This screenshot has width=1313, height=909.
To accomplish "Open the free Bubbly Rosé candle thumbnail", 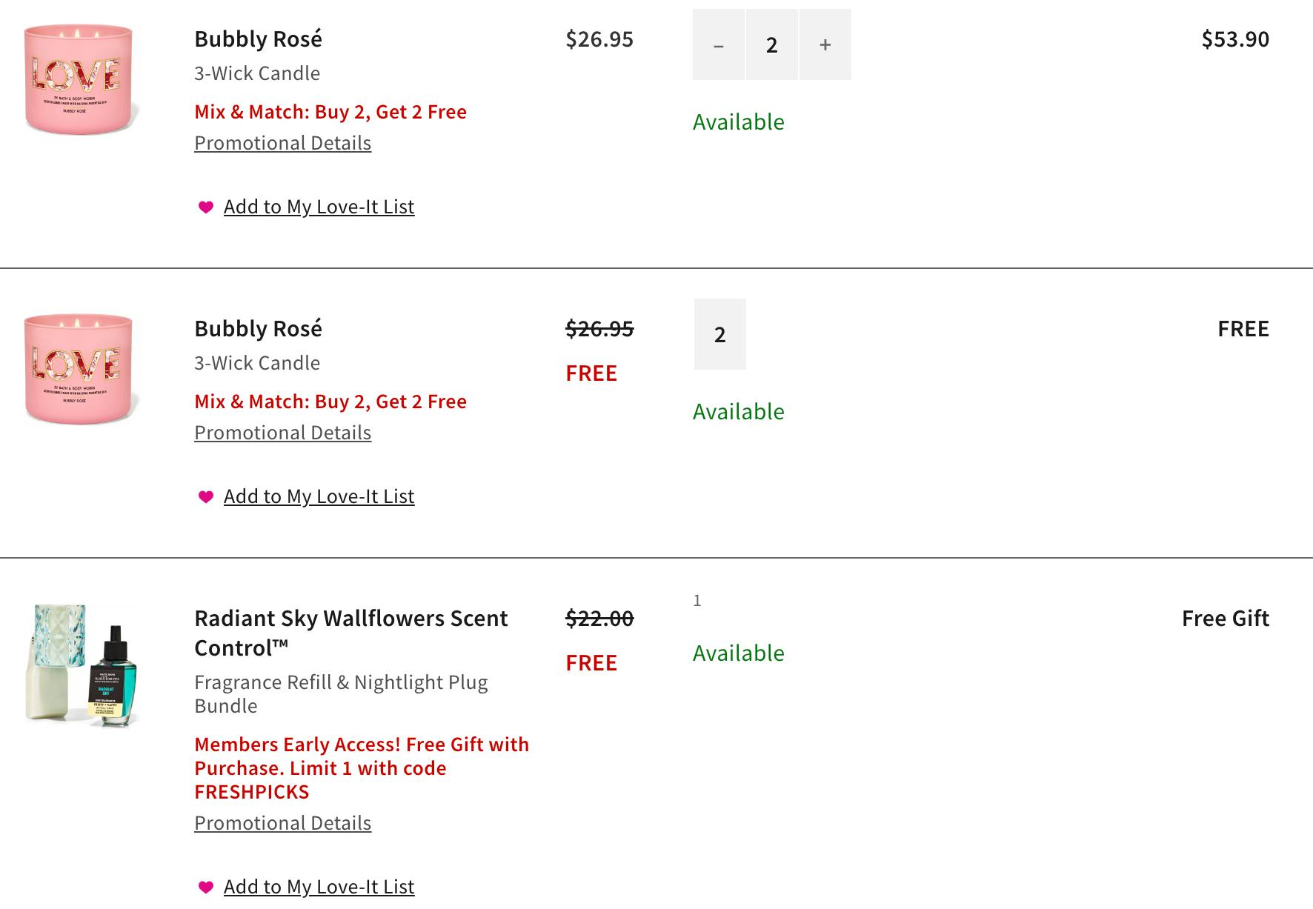I will (x=79, y=370).
